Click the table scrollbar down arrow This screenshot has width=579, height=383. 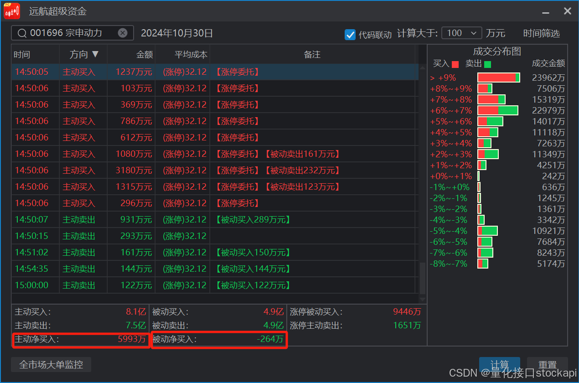click(422, 299)
